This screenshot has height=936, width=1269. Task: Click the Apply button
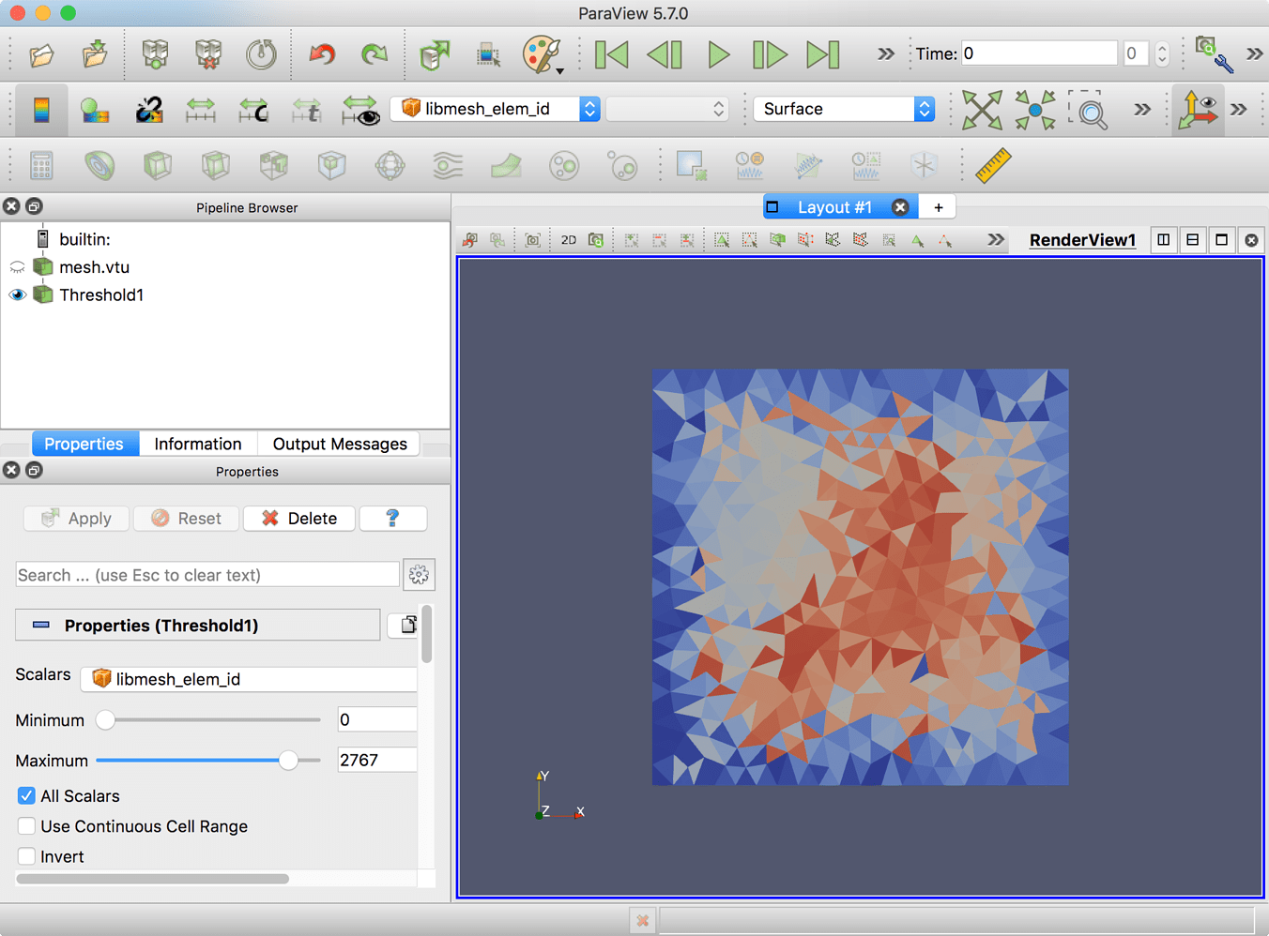point(77,519)
